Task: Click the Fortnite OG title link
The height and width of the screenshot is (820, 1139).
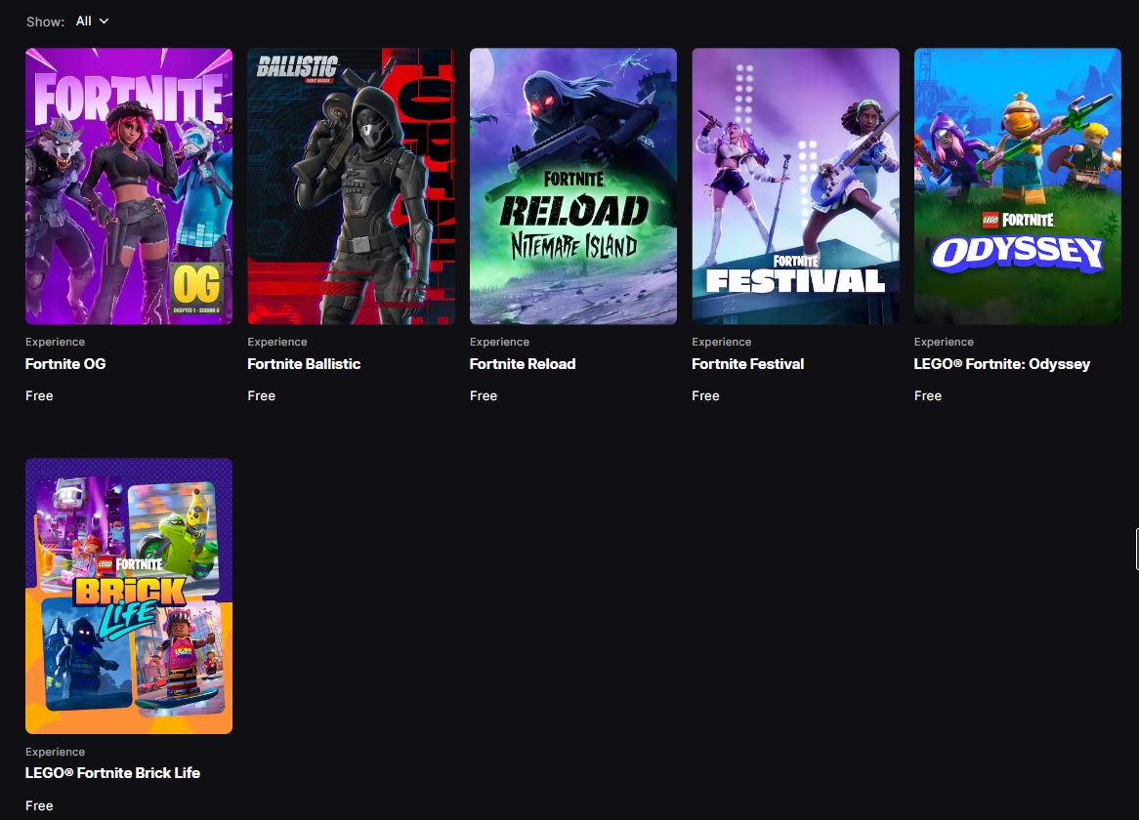Action: coord(65,363)
